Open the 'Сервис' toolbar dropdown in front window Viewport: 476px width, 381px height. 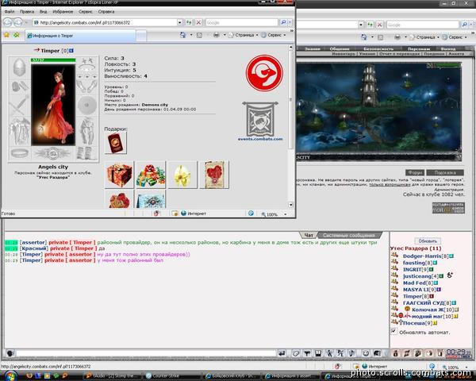click(274, 35)
